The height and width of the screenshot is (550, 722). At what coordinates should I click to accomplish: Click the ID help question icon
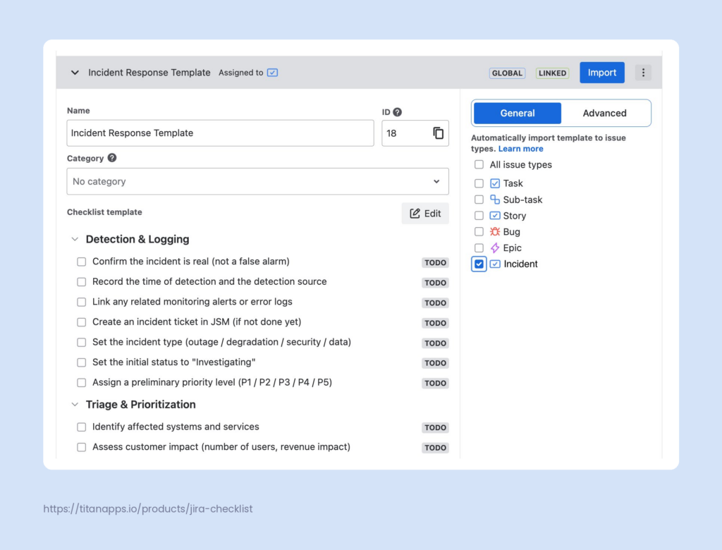[x=398, y=112]
